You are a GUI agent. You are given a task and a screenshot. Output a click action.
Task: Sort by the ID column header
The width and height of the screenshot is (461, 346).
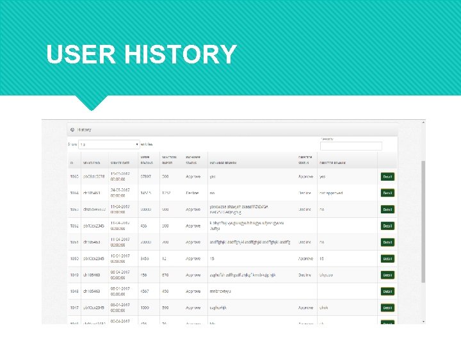(x=72, y=163)
